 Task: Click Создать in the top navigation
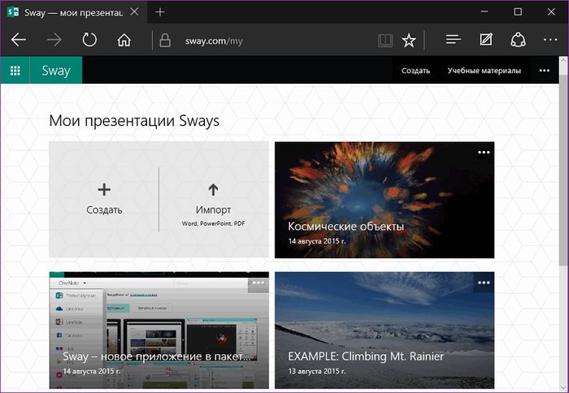tap(415, 71)
